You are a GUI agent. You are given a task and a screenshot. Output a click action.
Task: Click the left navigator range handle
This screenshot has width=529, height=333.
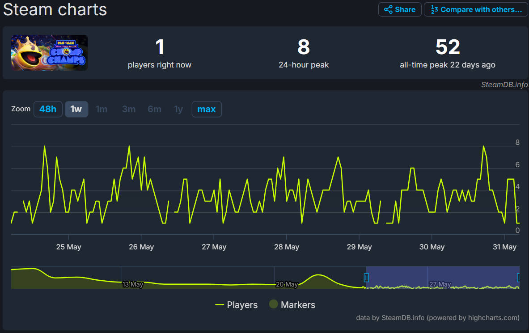[x=366, y=278]
